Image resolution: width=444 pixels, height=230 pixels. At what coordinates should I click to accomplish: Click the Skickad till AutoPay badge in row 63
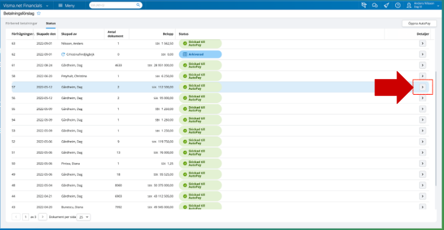tap(200, 44)
